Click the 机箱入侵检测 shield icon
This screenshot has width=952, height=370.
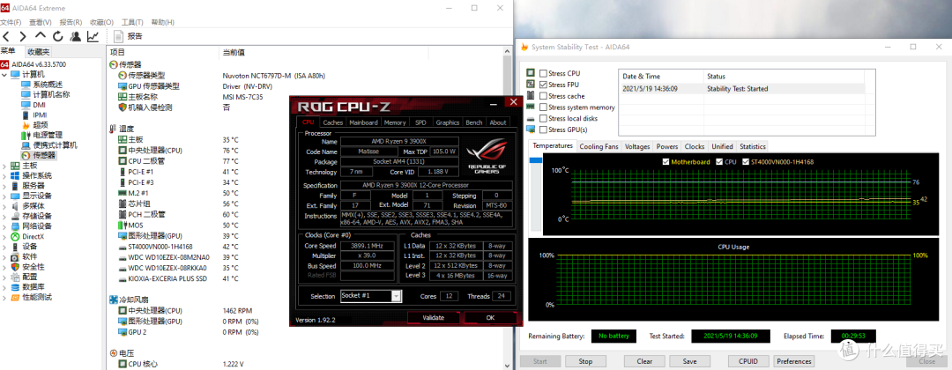[x=123, y=107]
